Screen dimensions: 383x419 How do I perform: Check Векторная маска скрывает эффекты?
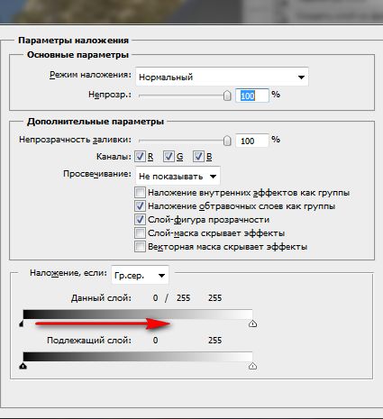pos(140,247)
